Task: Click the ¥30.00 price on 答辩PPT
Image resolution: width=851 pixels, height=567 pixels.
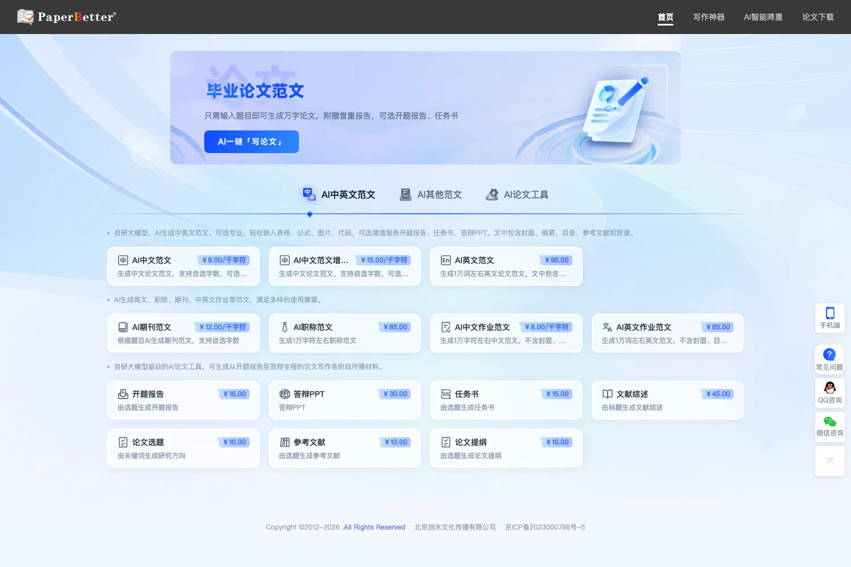Action: click(395, 394)
